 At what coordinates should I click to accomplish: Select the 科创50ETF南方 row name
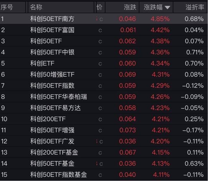click(x=52, y=19)
